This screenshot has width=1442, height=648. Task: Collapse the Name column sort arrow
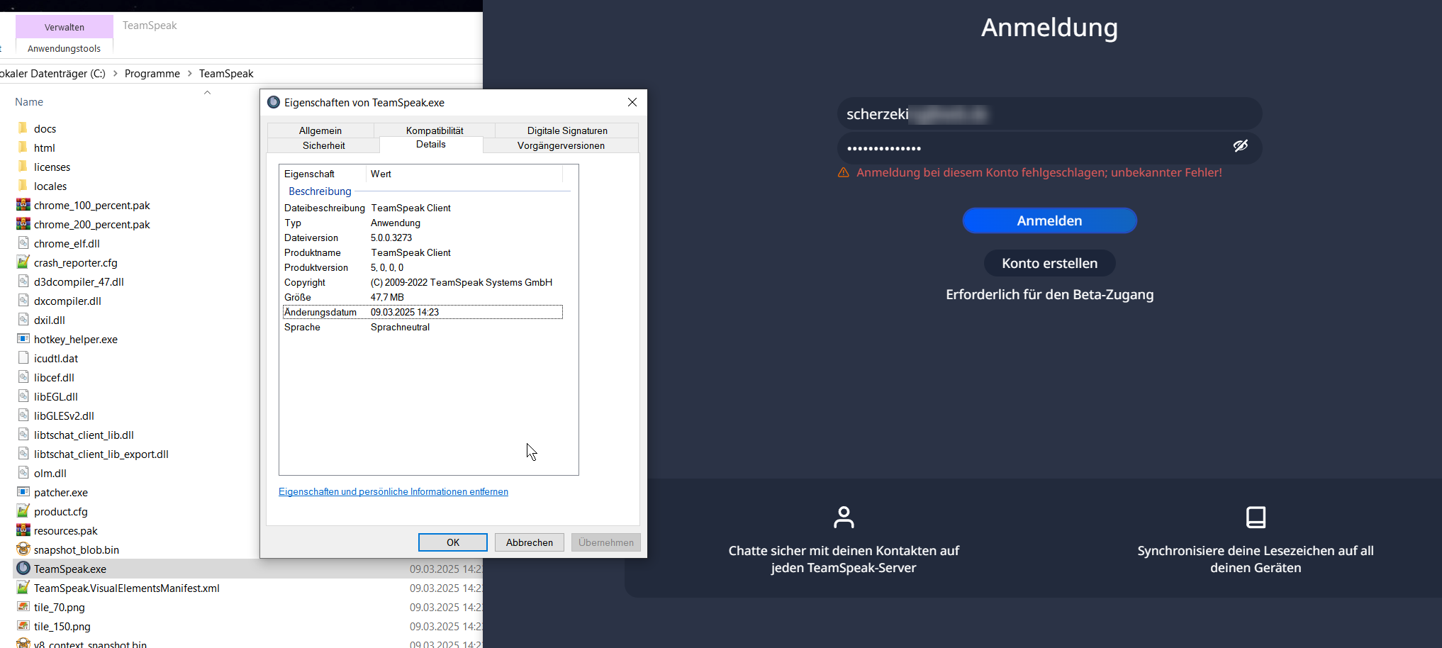[x=207, y=93]
